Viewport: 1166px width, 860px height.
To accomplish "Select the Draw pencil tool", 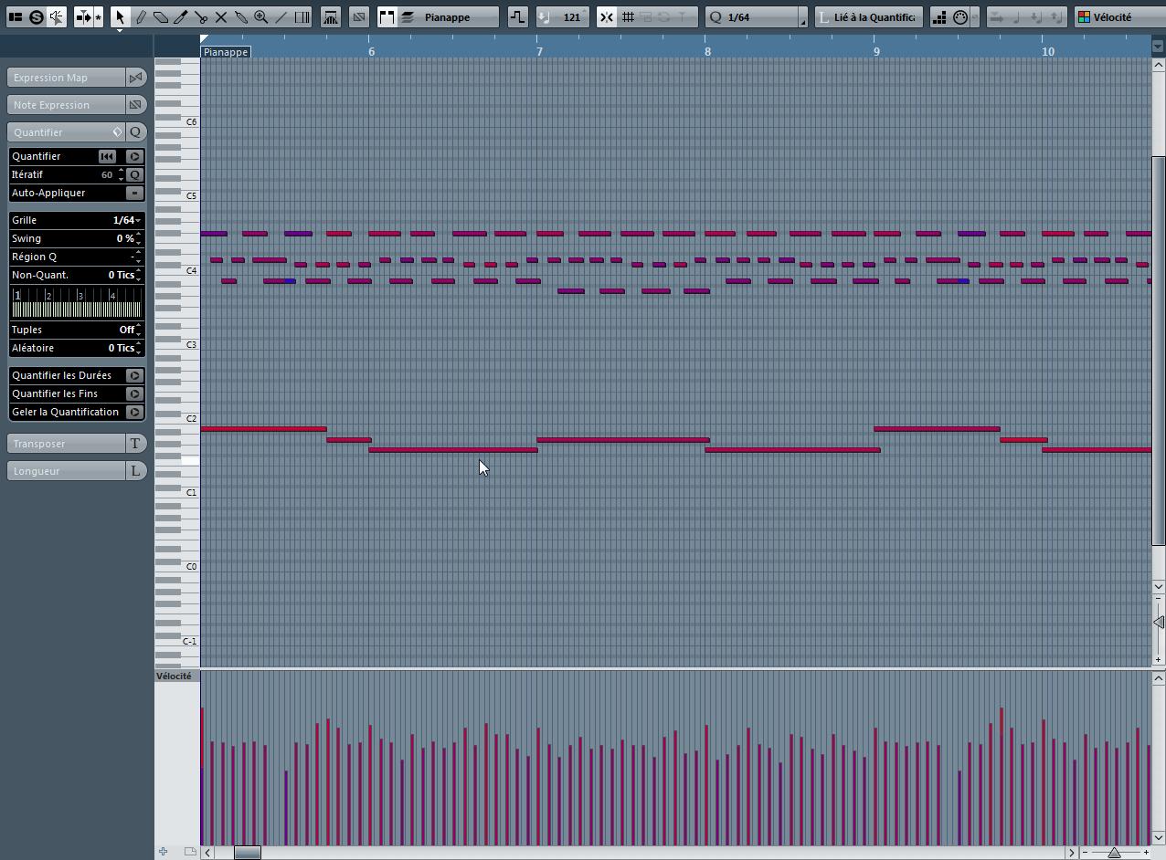I will tap(141, 16).
